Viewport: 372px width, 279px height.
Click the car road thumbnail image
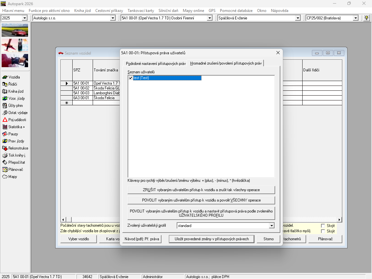(15, 30)
